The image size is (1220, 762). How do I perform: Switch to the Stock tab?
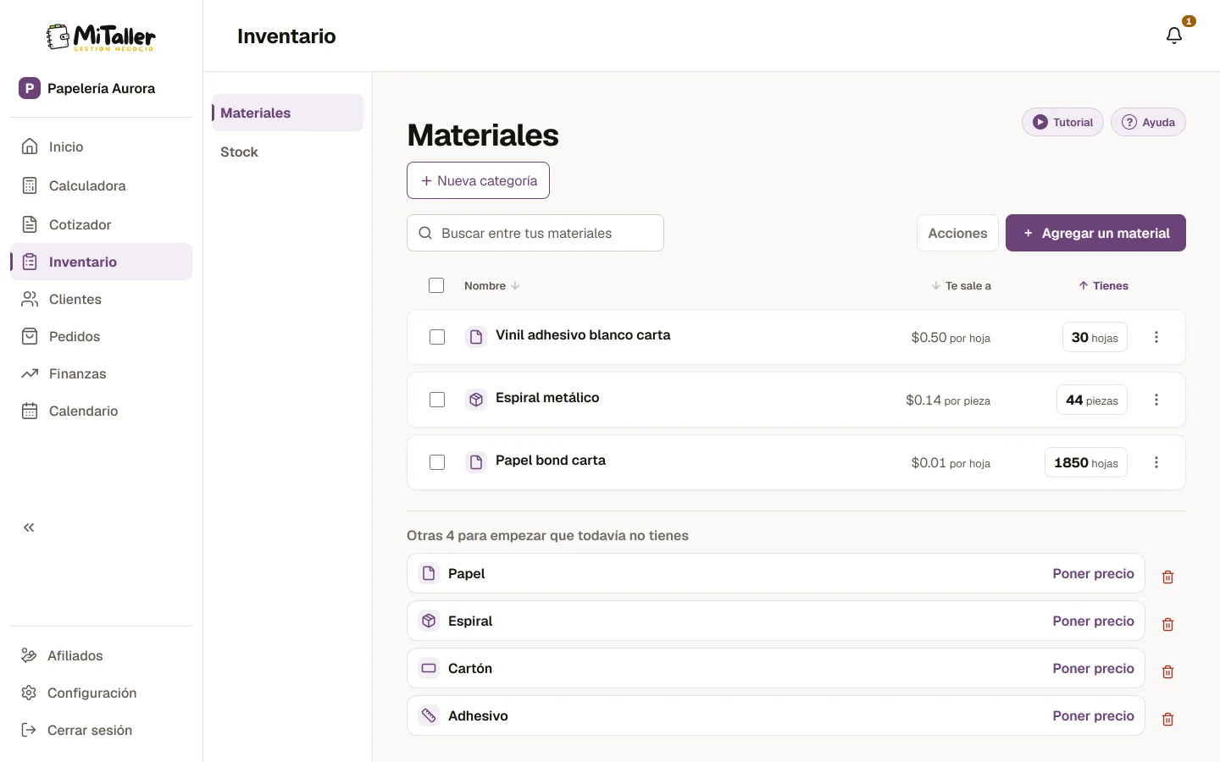tap(287, 152)
